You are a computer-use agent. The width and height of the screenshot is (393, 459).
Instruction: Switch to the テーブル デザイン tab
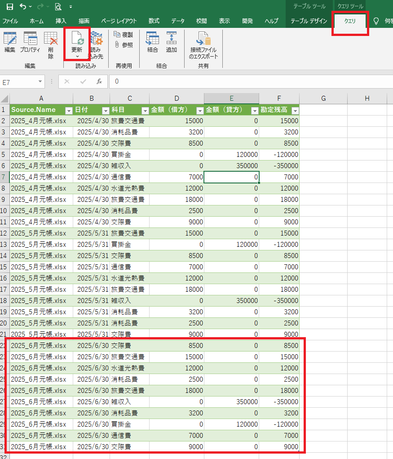click(309, 21)
